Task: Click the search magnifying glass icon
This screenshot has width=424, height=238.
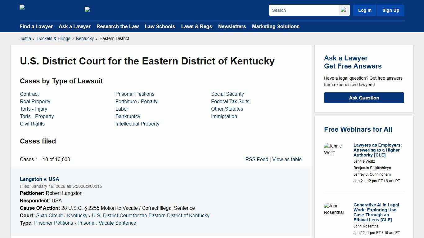Action: (344, 10)
